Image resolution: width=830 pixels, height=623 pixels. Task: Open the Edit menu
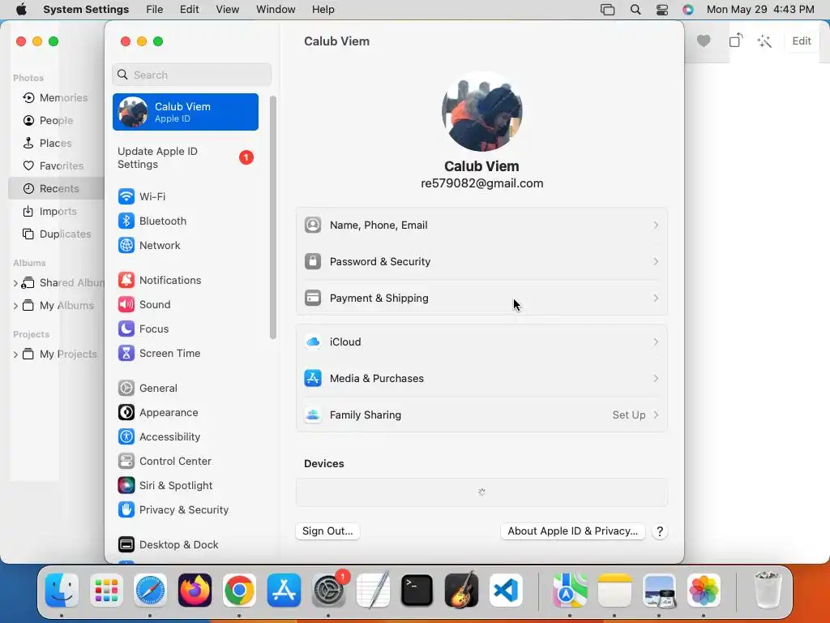(x=189, y=10)
